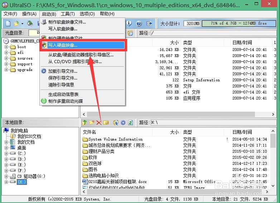Select the 双色球 folder row
The width and height of the screenshot is (280, 203).
pyautogui.click(x=95, y=163)
